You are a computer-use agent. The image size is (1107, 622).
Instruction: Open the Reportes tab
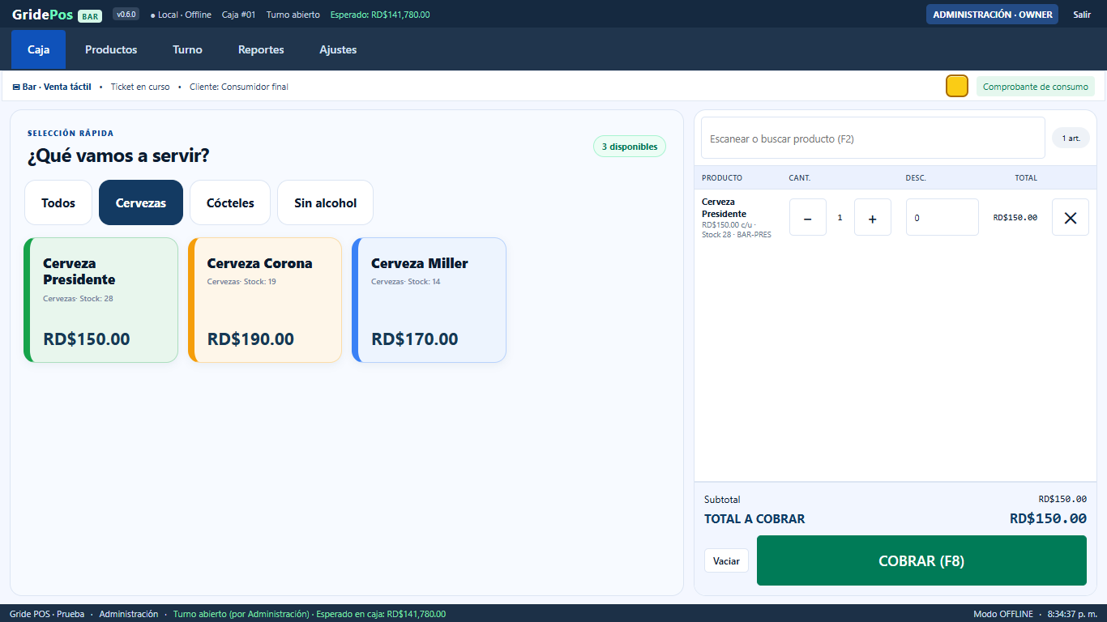coord(261,49)
